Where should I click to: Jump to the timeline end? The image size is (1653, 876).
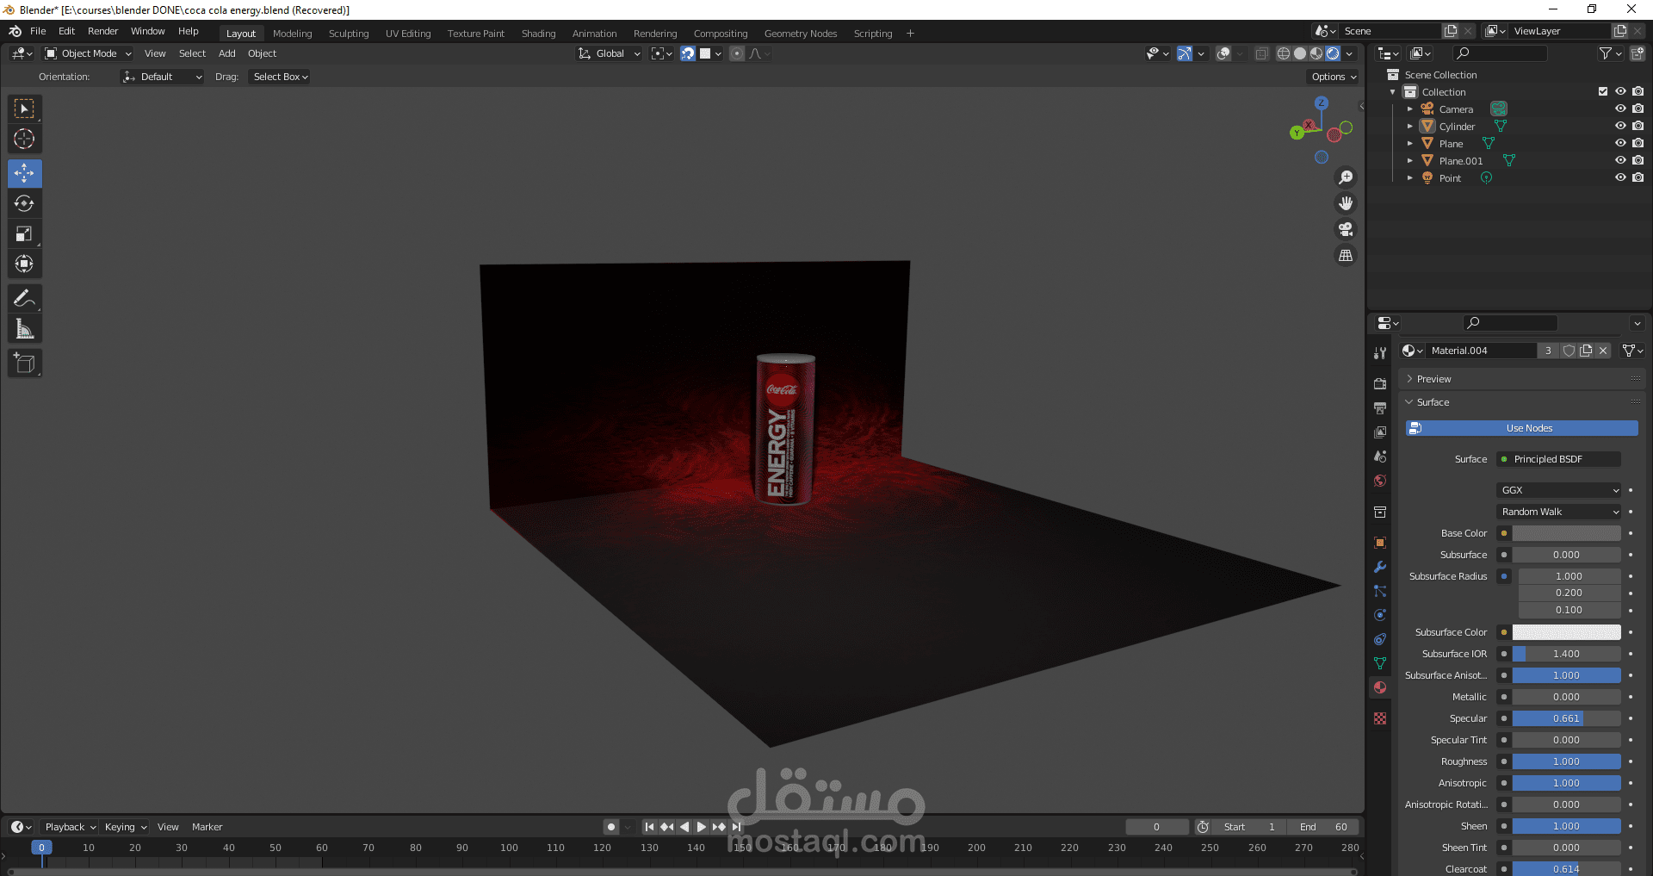click(x=737, y=827)
